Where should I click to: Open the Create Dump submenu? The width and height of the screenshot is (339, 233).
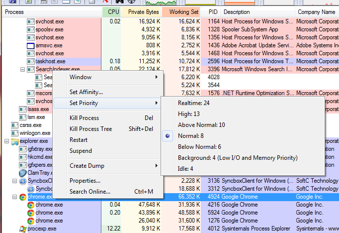point(108,166)
